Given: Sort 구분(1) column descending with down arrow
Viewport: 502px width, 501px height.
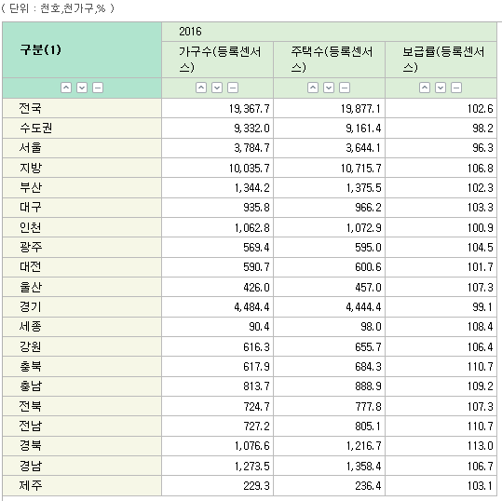Looking at the screenshot, I should coord(82,88).
